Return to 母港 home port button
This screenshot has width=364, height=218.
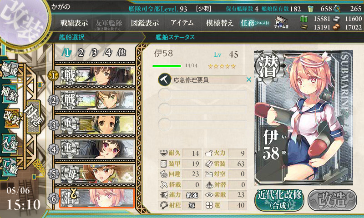click(x=33, y=117)
